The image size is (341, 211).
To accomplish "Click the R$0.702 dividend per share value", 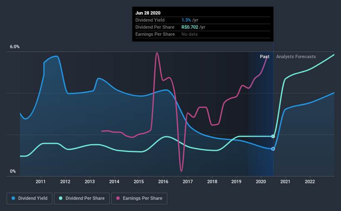I will point(190,27).
